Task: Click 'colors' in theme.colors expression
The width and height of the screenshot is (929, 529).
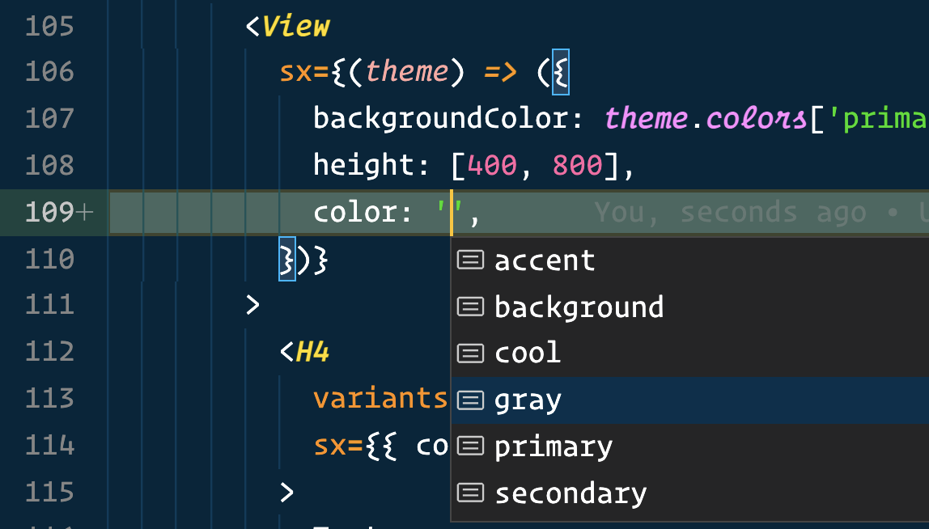Action: tap(757, 118)
